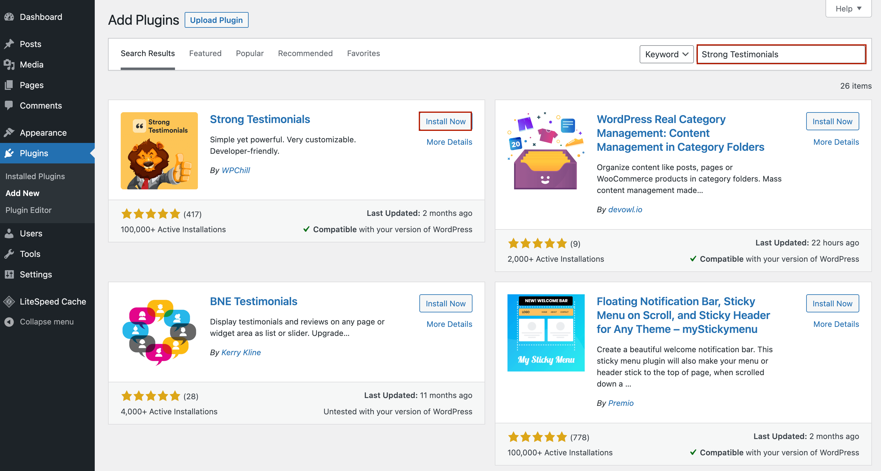
Task: Click the Settings sliders icon
Action: pos(9,274)
